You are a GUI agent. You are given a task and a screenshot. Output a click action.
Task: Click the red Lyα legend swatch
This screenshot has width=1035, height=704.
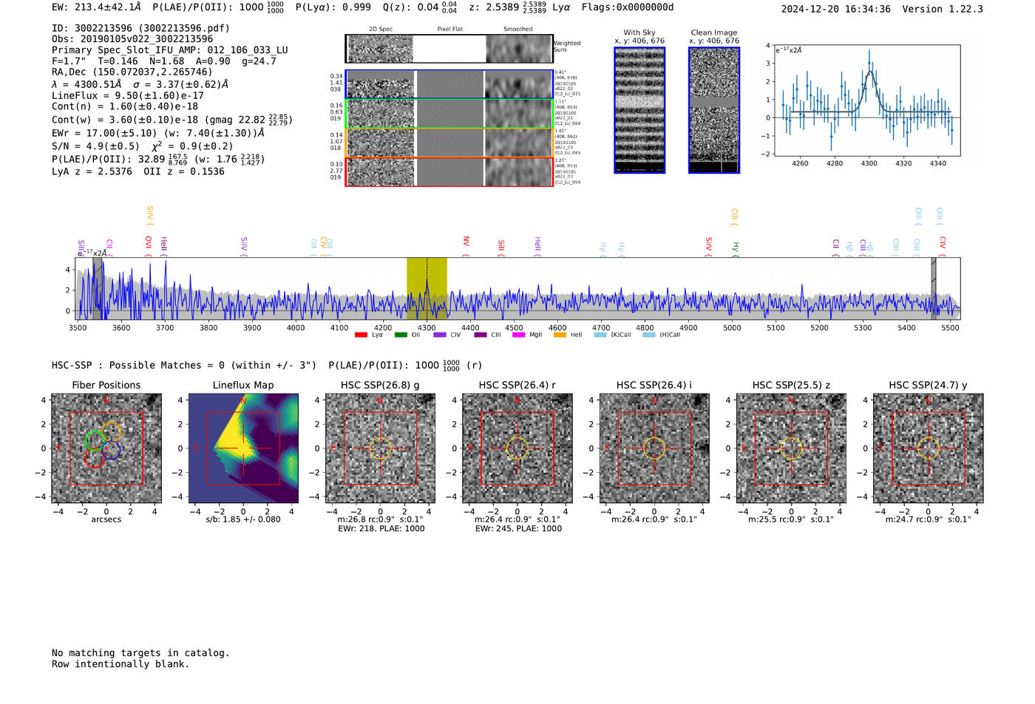pos(361,335)
